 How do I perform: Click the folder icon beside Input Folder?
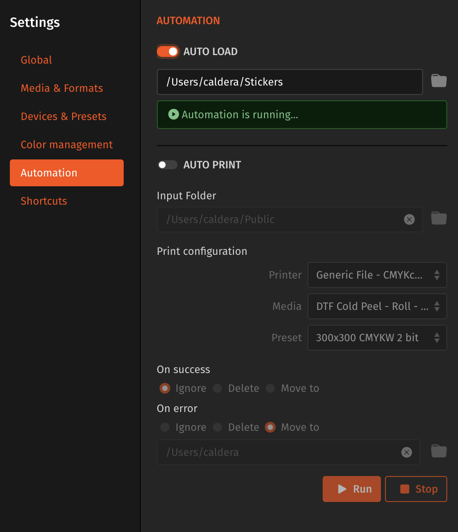[439, 218]
